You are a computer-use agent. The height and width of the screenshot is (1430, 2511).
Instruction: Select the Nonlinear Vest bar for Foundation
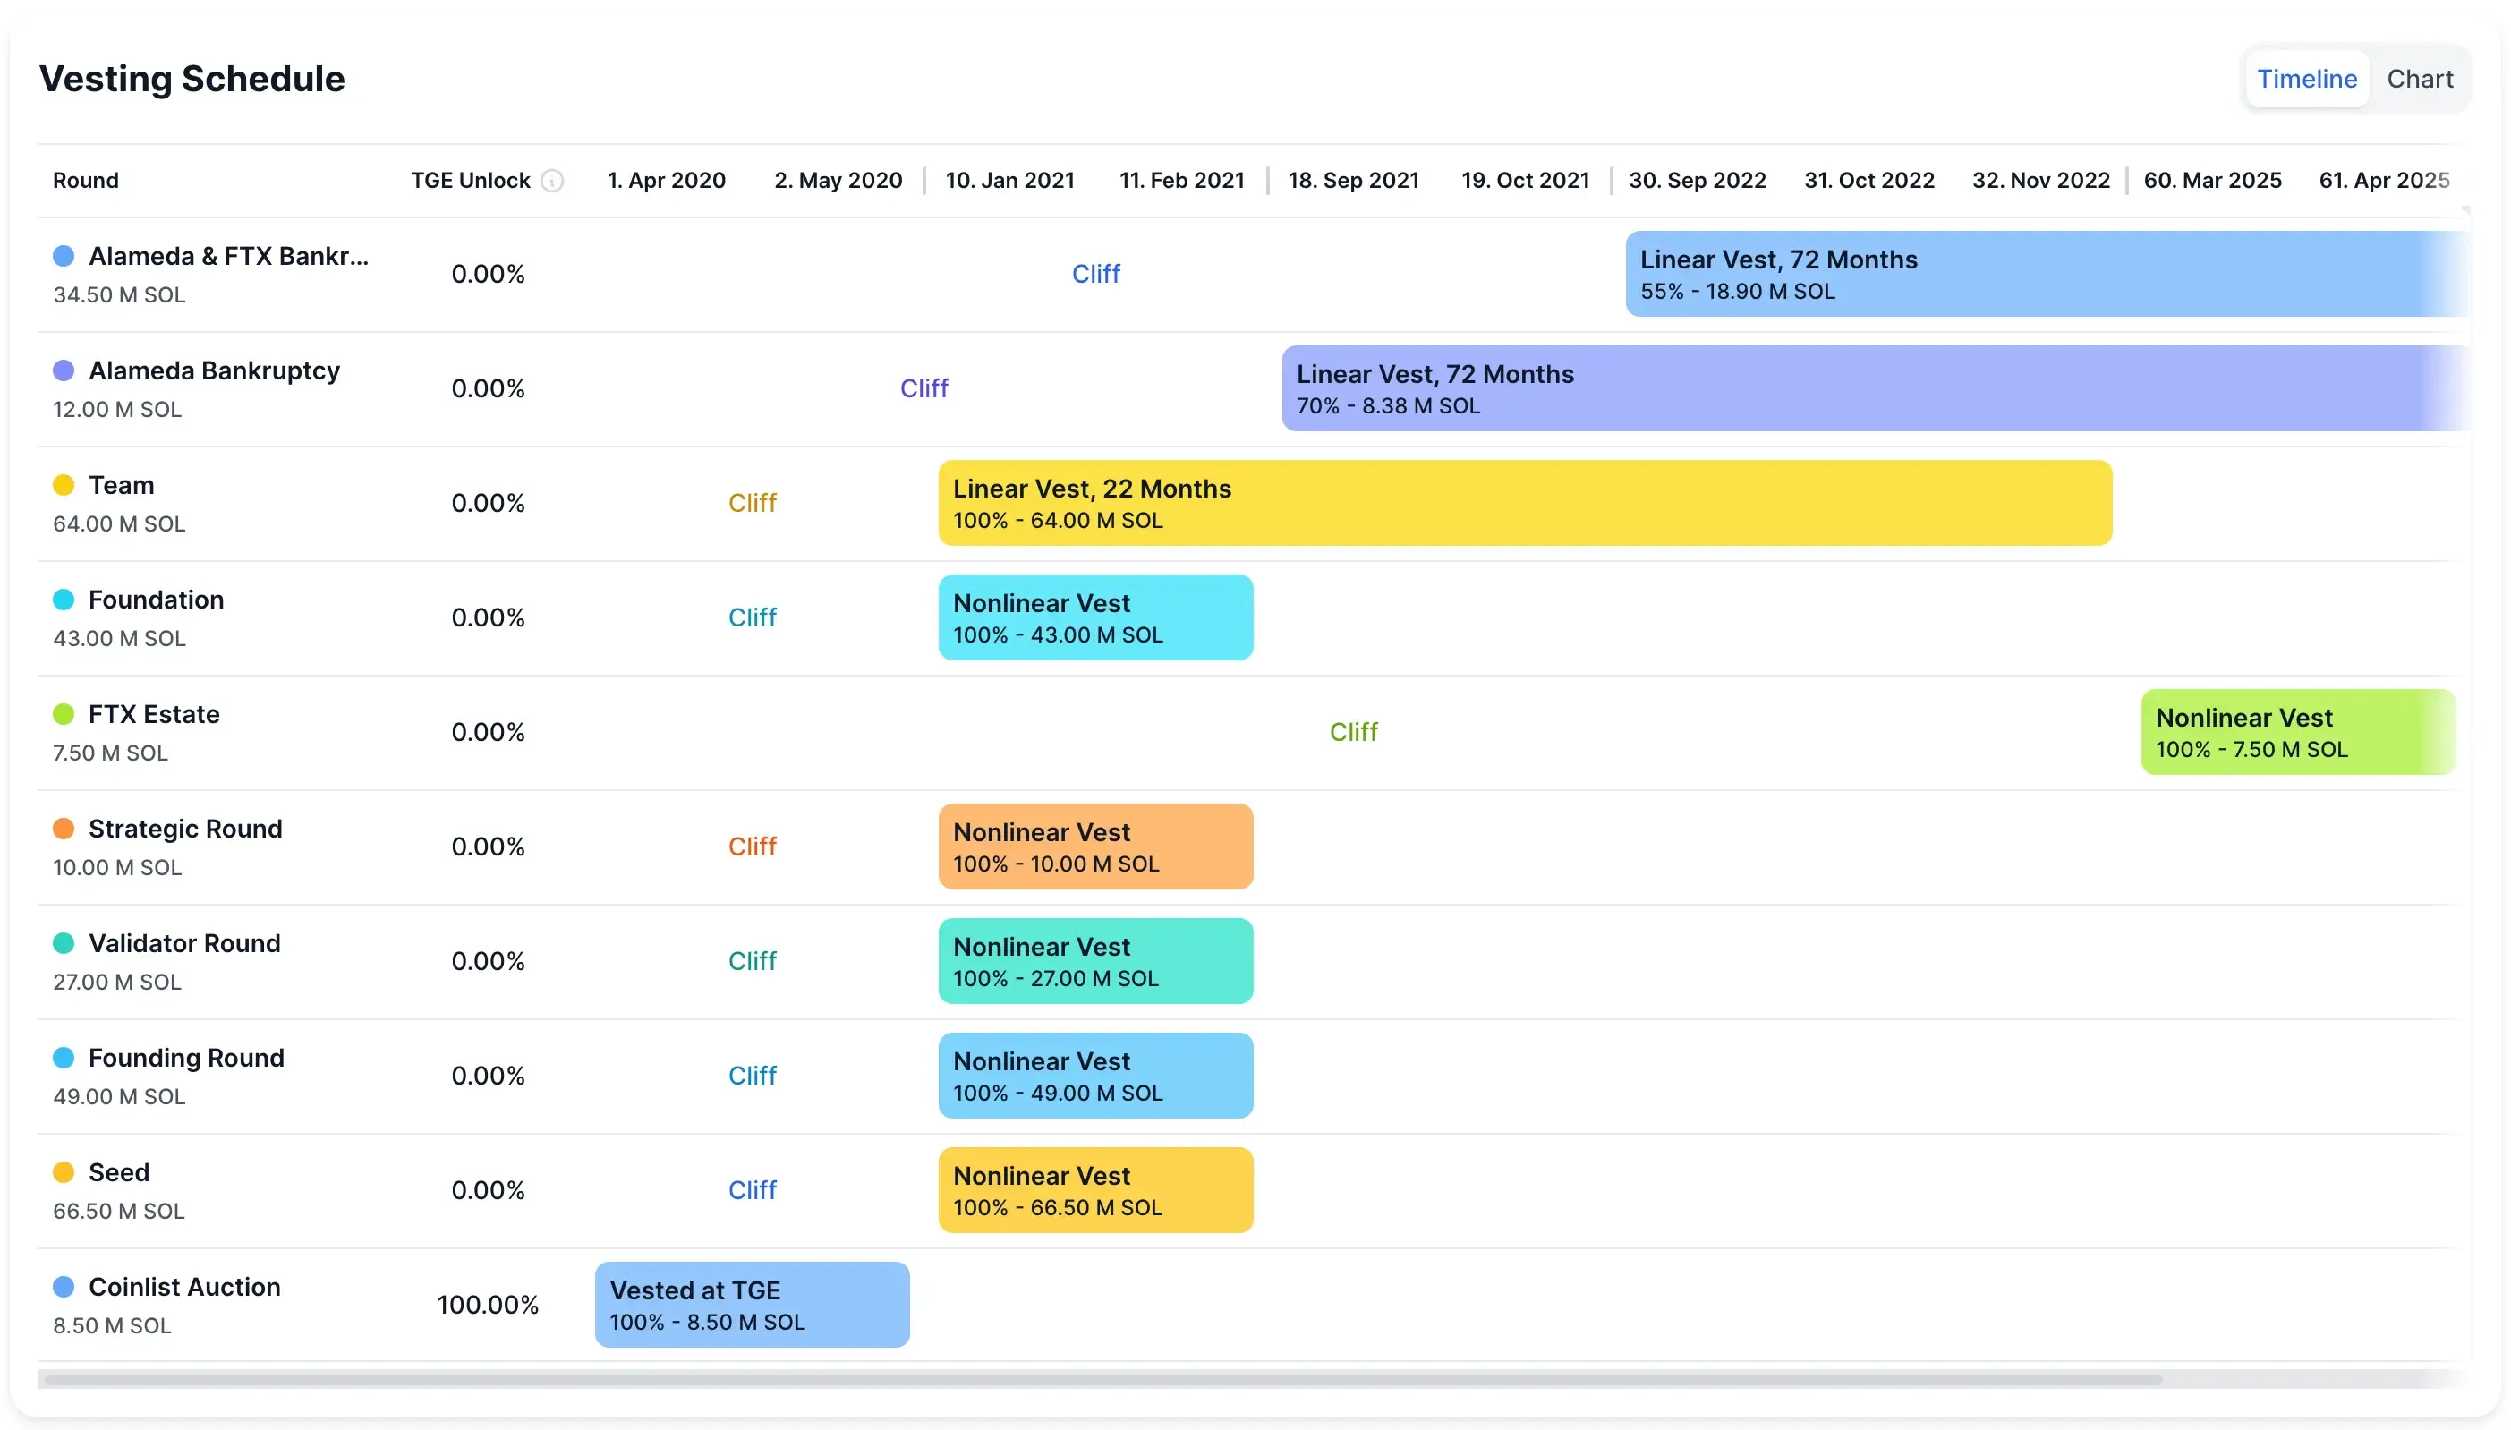click(x=1095, y=617)
